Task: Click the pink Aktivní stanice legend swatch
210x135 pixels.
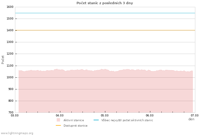Action: [x=58, y=120]
